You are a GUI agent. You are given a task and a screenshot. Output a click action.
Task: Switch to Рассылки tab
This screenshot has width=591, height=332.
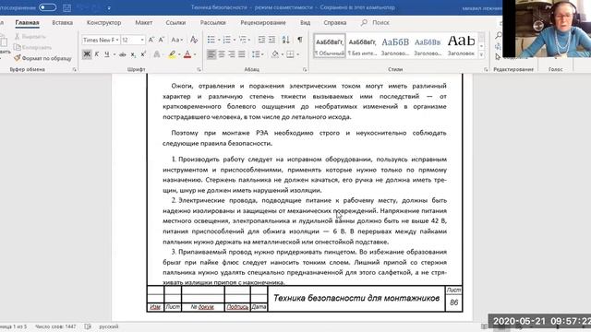(x=213, y=22)
